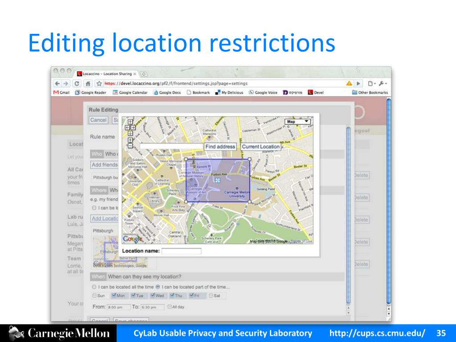Toggle the Wed checkbox
This screenshot has height=342, width=456.
[x=153, y=296]
